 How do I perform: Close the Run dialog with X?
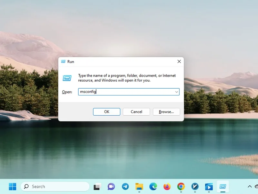[x=179, y=61]
